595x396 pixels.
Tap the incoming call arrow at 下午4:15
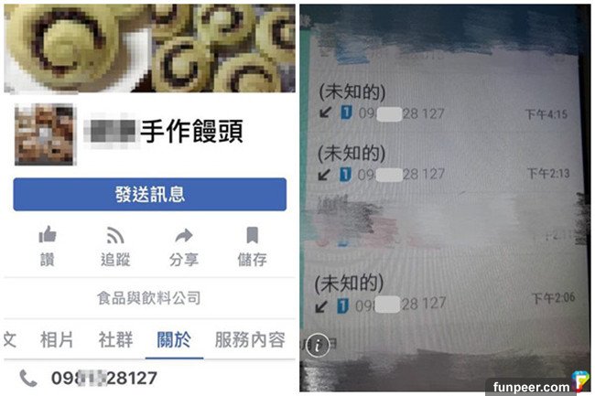326,112
